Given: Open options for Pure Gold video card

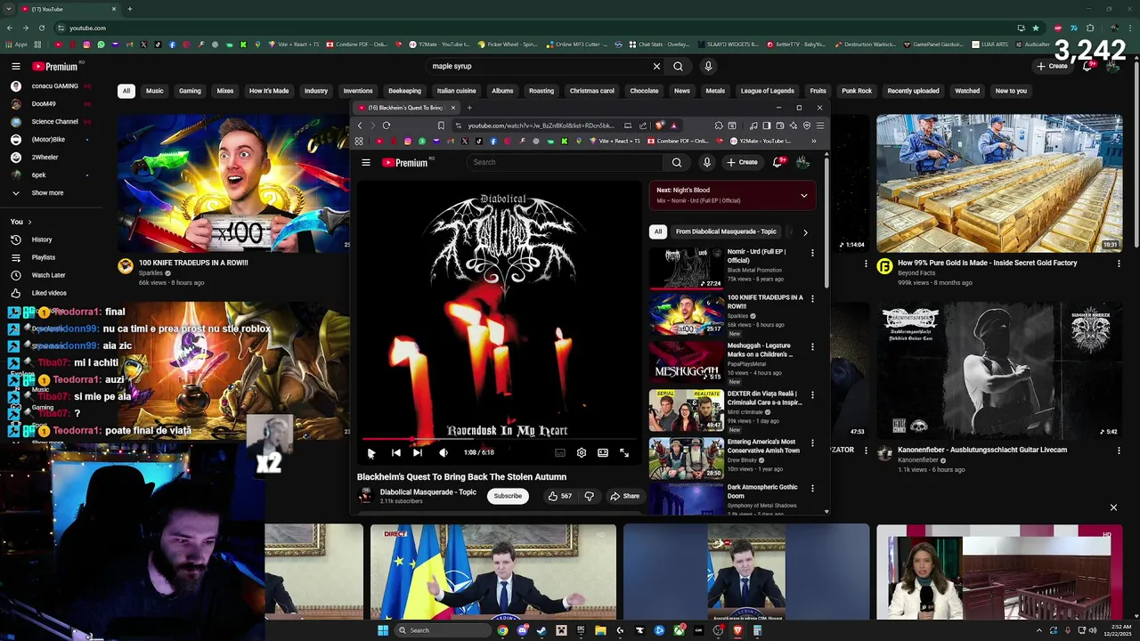Looking at the screenshot, I should [x=1120, y=264].
